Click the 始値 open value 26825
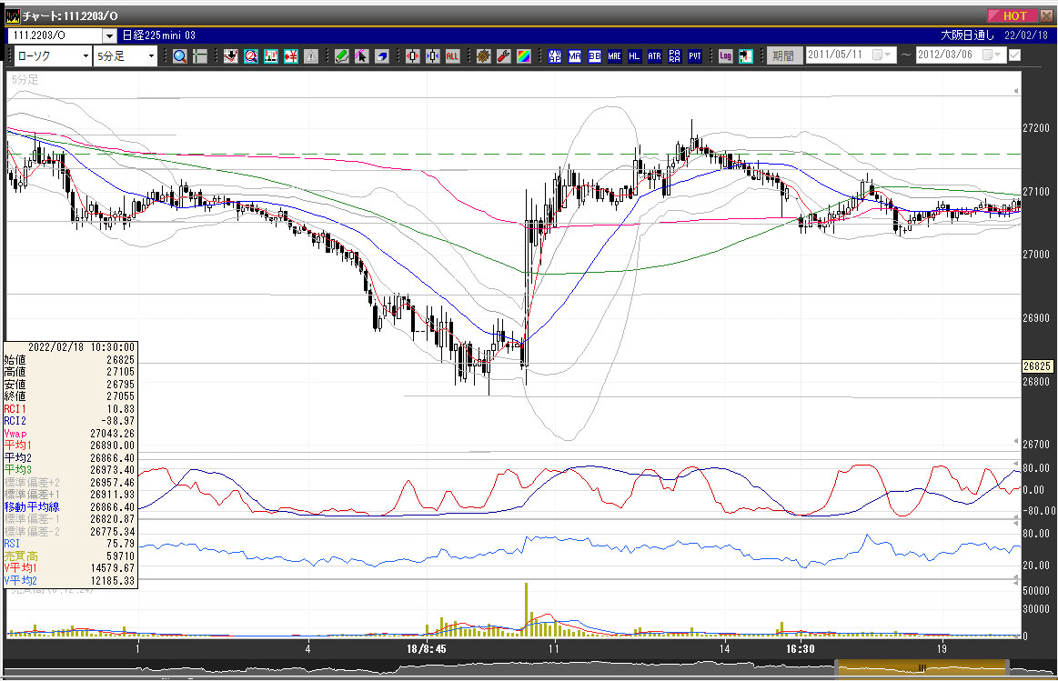This screenshot has height=681, width=1058. pyautogui.click(x=121, y=360)
